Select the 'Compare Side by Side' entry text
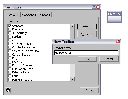 25,51
